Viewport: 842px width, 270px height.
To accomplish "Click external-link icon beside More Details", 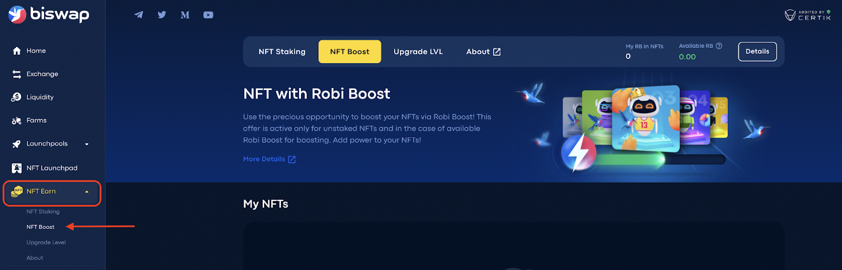I will 292,159.
